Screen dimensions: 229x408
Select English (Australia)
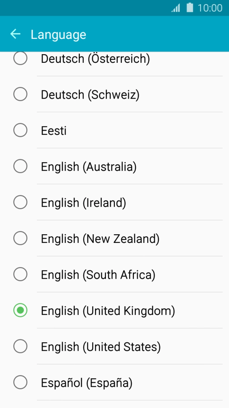(21, 166)
